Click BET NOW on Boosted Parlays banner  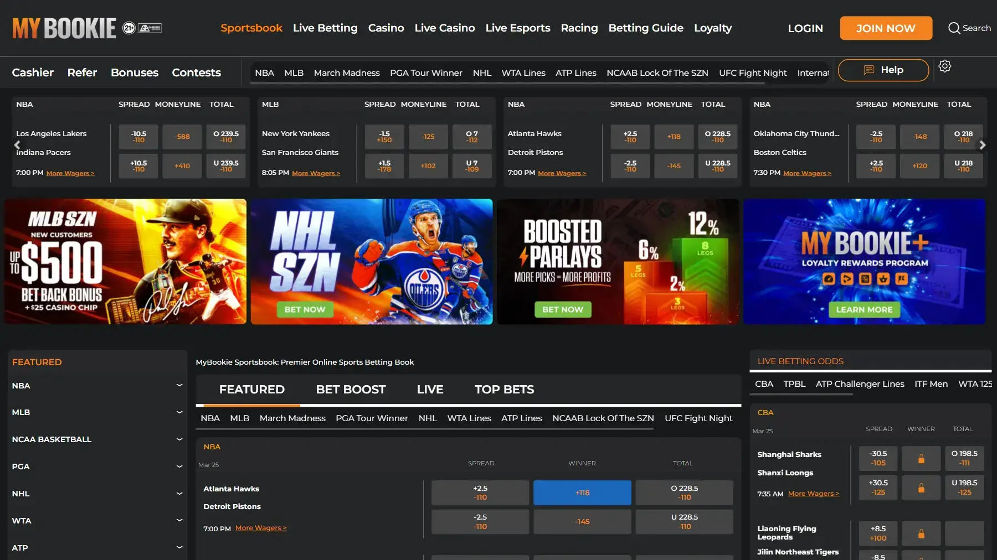click(x=563, y=310)
